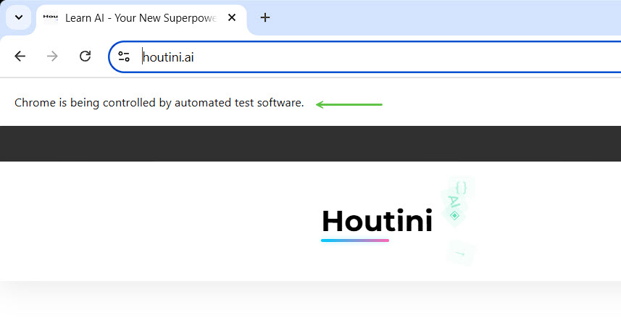Click the automated test software notice text
Viewport: 621px width, 318px height.
[x=159, y=103]
